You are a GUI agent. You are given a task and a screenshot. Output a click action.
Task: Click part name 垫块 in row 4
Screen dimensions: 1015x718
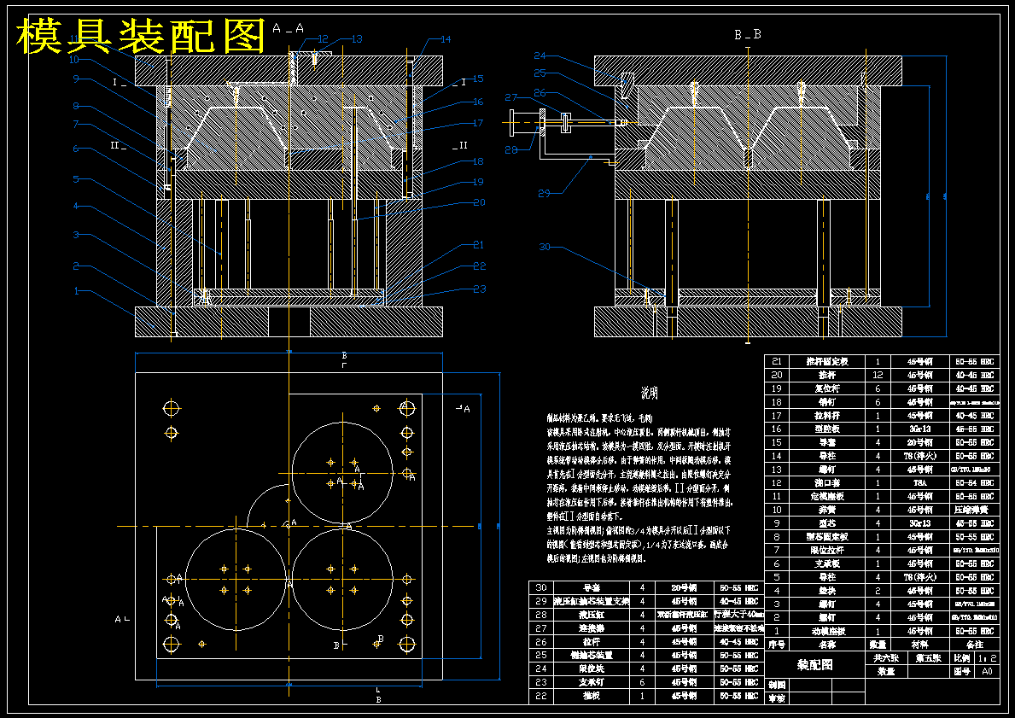coord(826,591)
